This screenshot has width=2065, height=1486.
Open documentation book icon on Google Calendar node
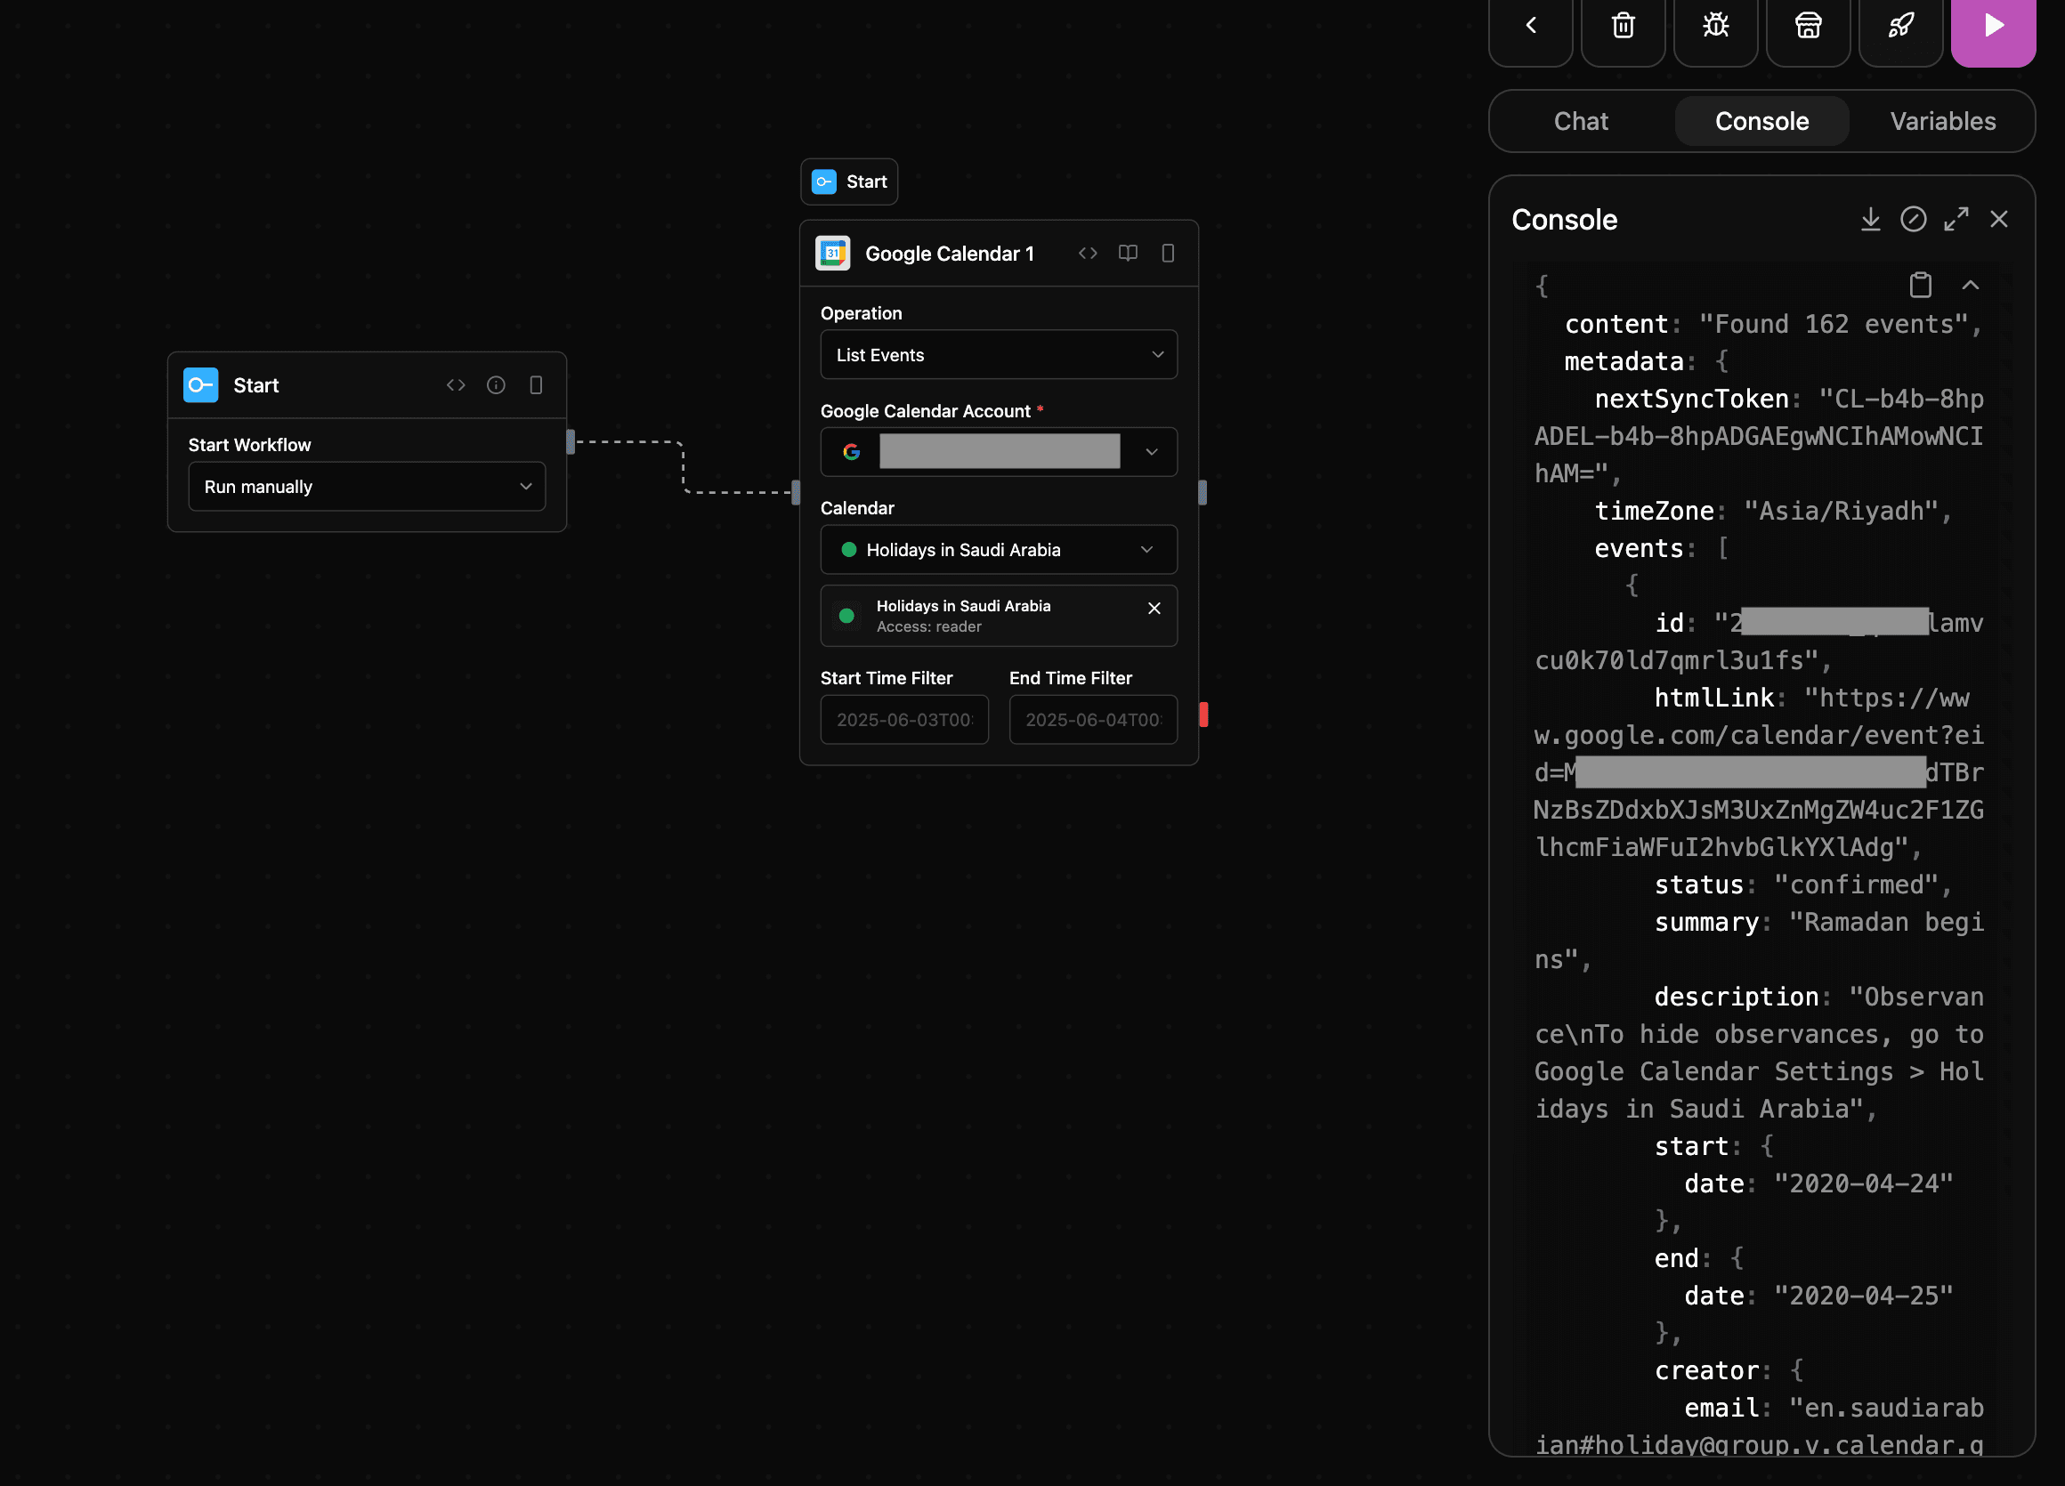pyautogui.click(x=1128, y=253)
